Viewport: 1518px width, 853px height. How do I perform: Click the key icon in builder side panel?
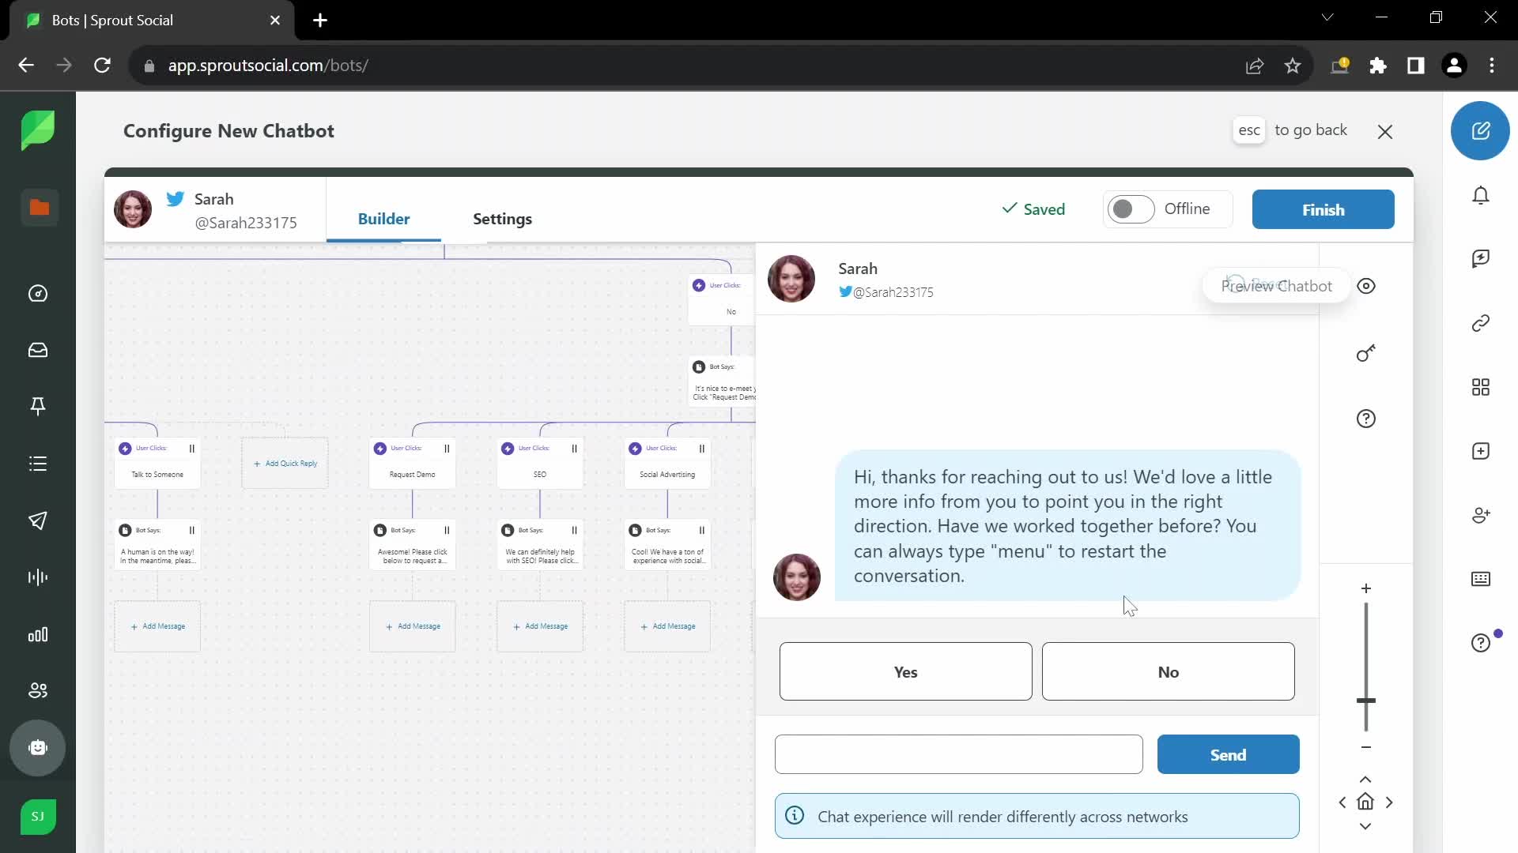(x=1366, y=352)
